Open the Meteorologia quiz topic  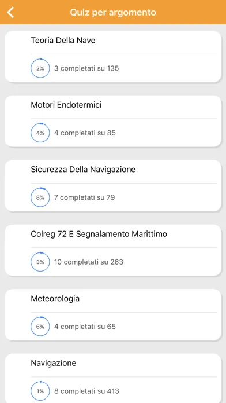[113, 314]
